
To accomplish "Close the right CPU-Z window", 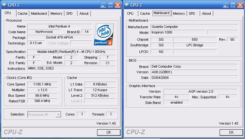I will [x=240, y=5].
